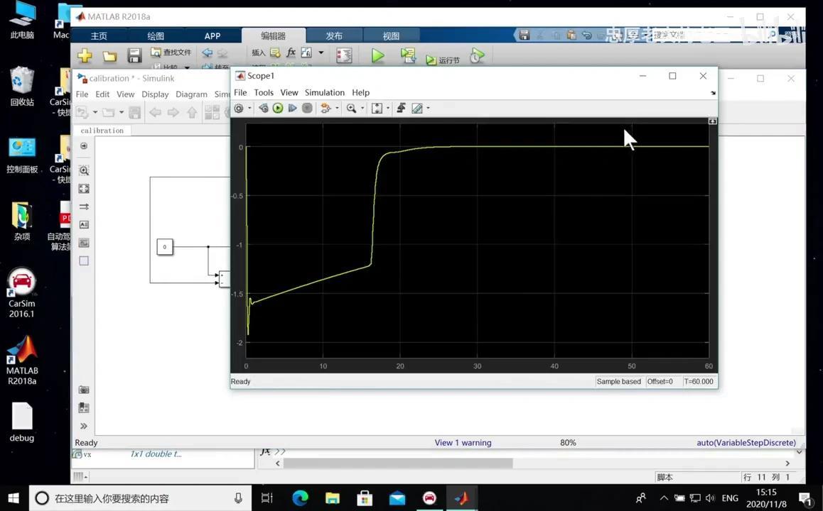
Task: Click the green Run button in MATLAB editor
Action: pos(377,55)
